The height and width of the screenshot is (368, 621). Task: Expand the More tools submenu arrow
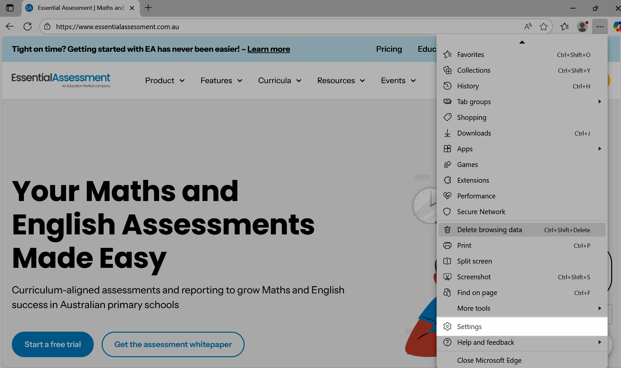(x=600, y=308)
